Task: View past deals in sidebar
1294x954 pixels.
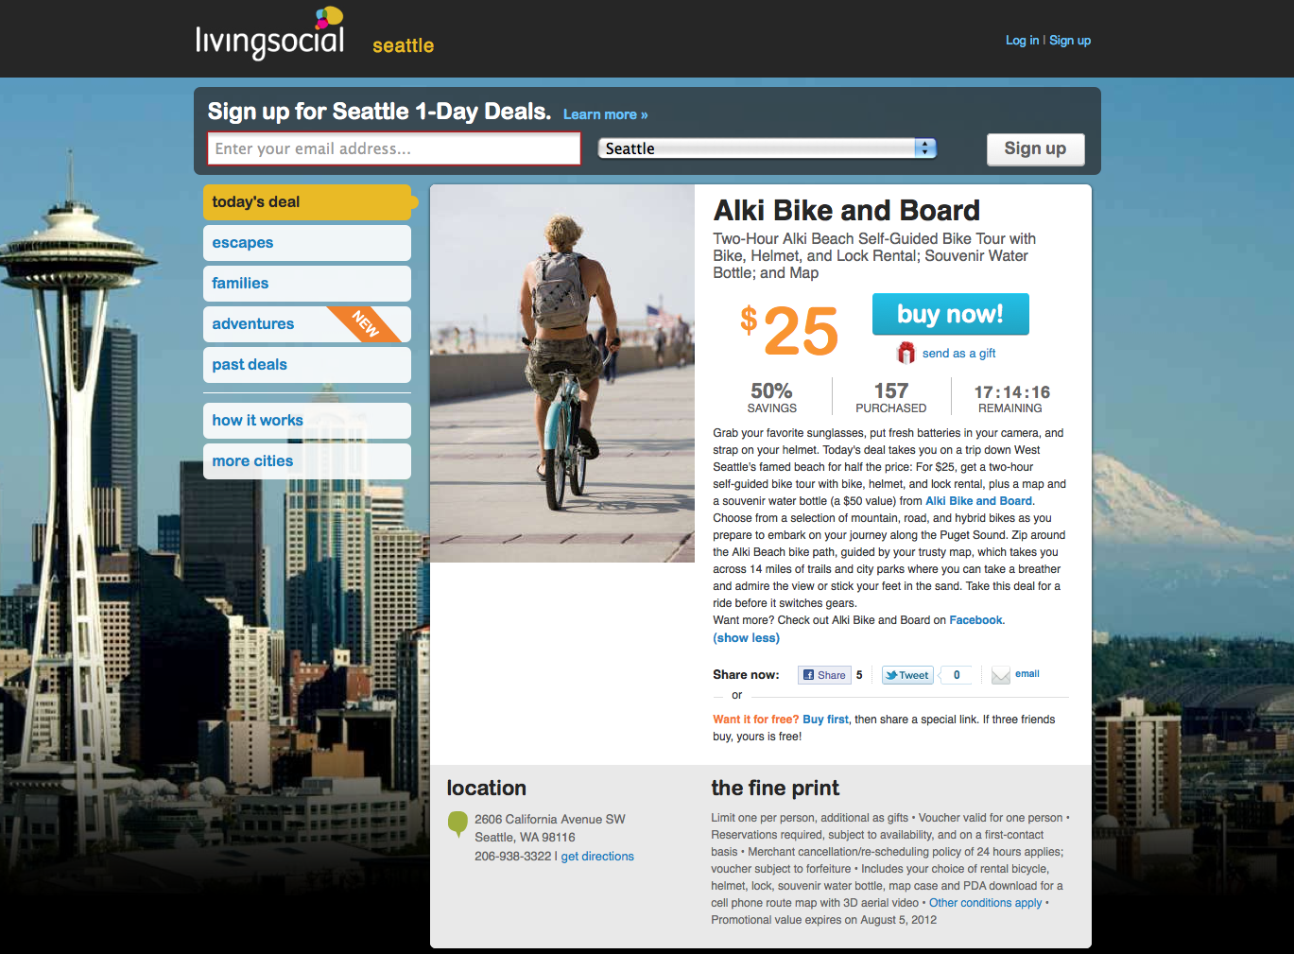Action: (x=307, y=365)
